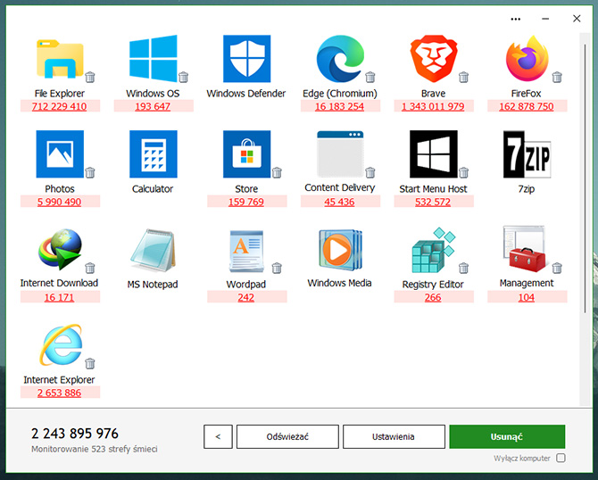The image size is (598, 480).
Task: Click the Management toolbox icon
Action: (x=525, y=249)
